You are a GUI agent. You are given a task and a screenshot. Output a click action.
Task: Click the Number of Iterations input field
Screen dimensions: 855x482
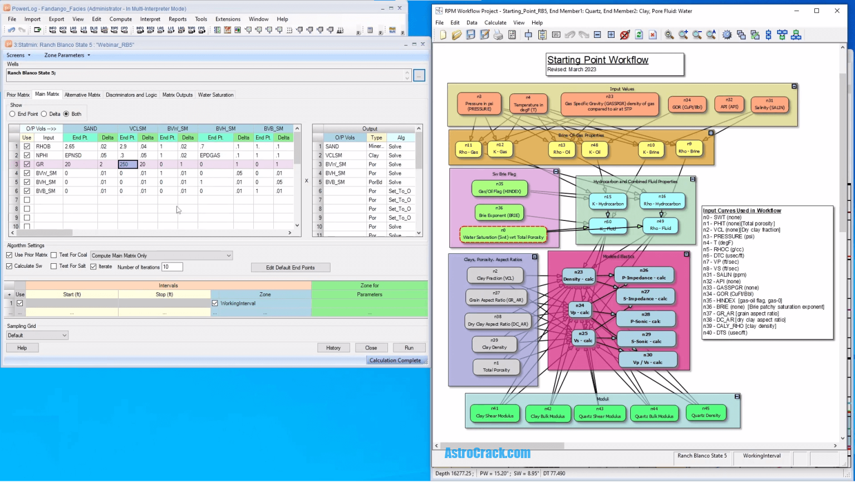coord(171,267)
